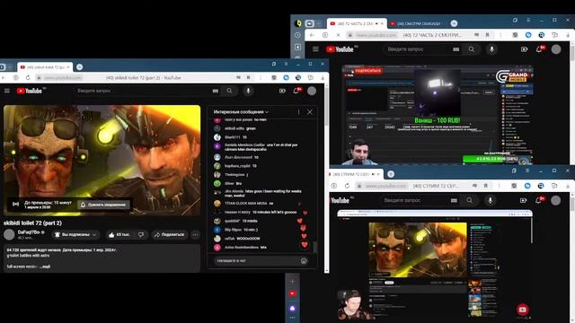Screen dimensions: 575x323
Task: Open account avatar in skibidi toilet window
Action: (x=312, y=91)
